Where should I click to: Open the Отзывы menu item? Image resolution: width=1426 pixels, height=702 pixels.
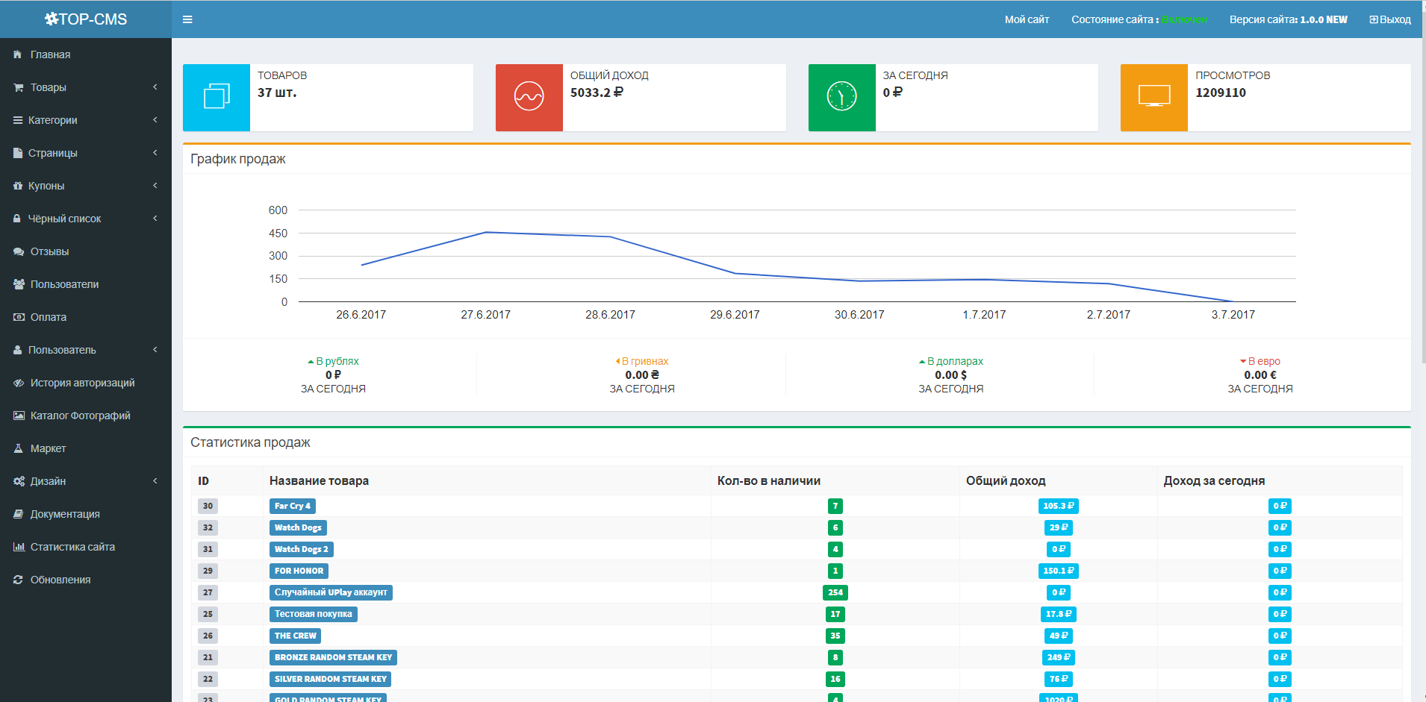pos(86,251)
